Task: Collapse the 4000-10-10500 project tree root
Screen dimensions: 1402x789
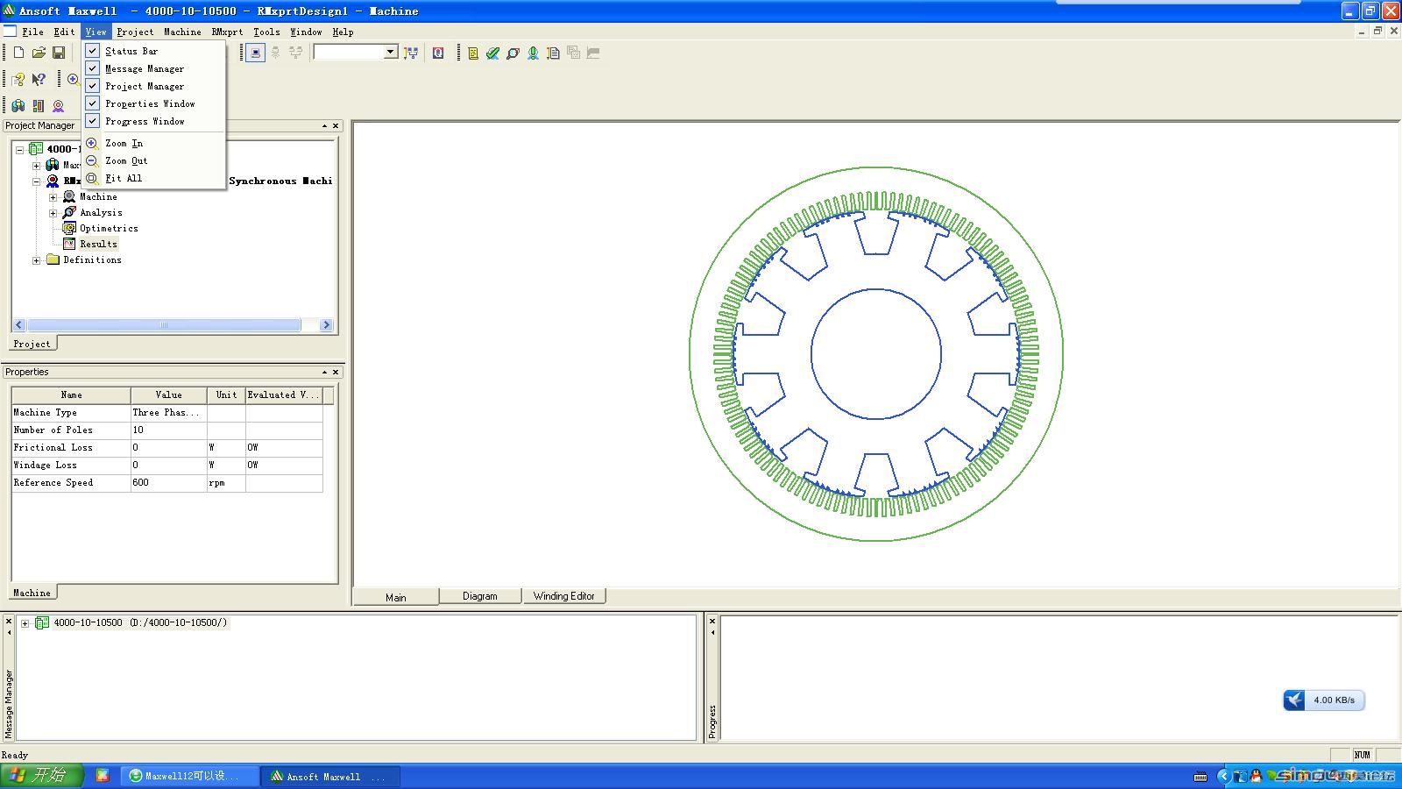Action: (20, 150)
